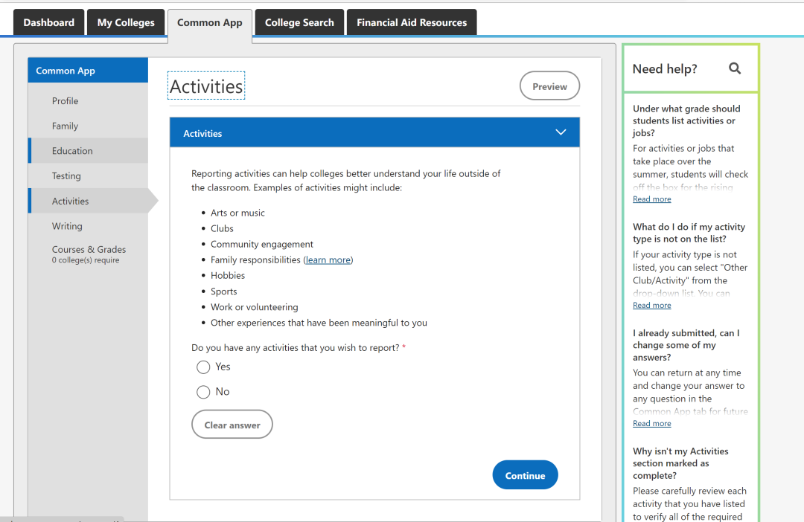Go to the College Search tab

click(299, 22)
